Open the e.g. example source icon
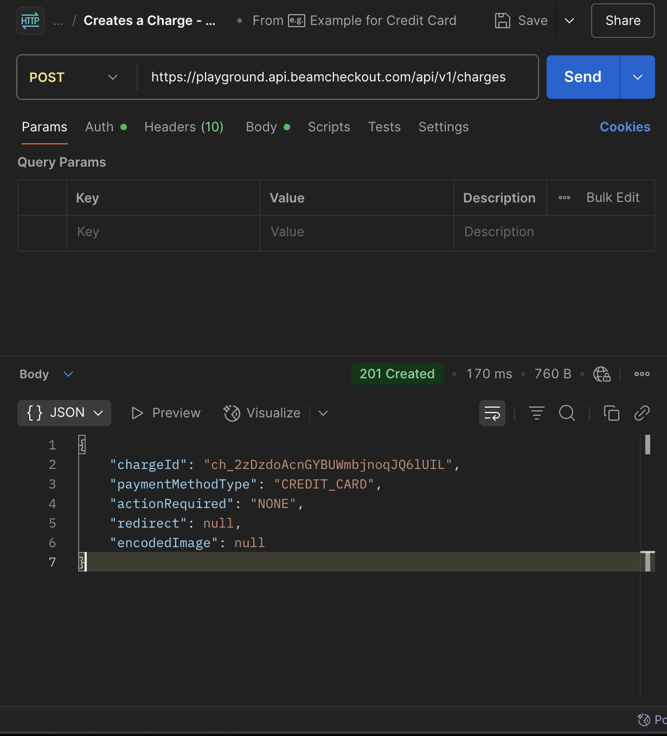The image size is (667, 736). click(x=297, y=21)
